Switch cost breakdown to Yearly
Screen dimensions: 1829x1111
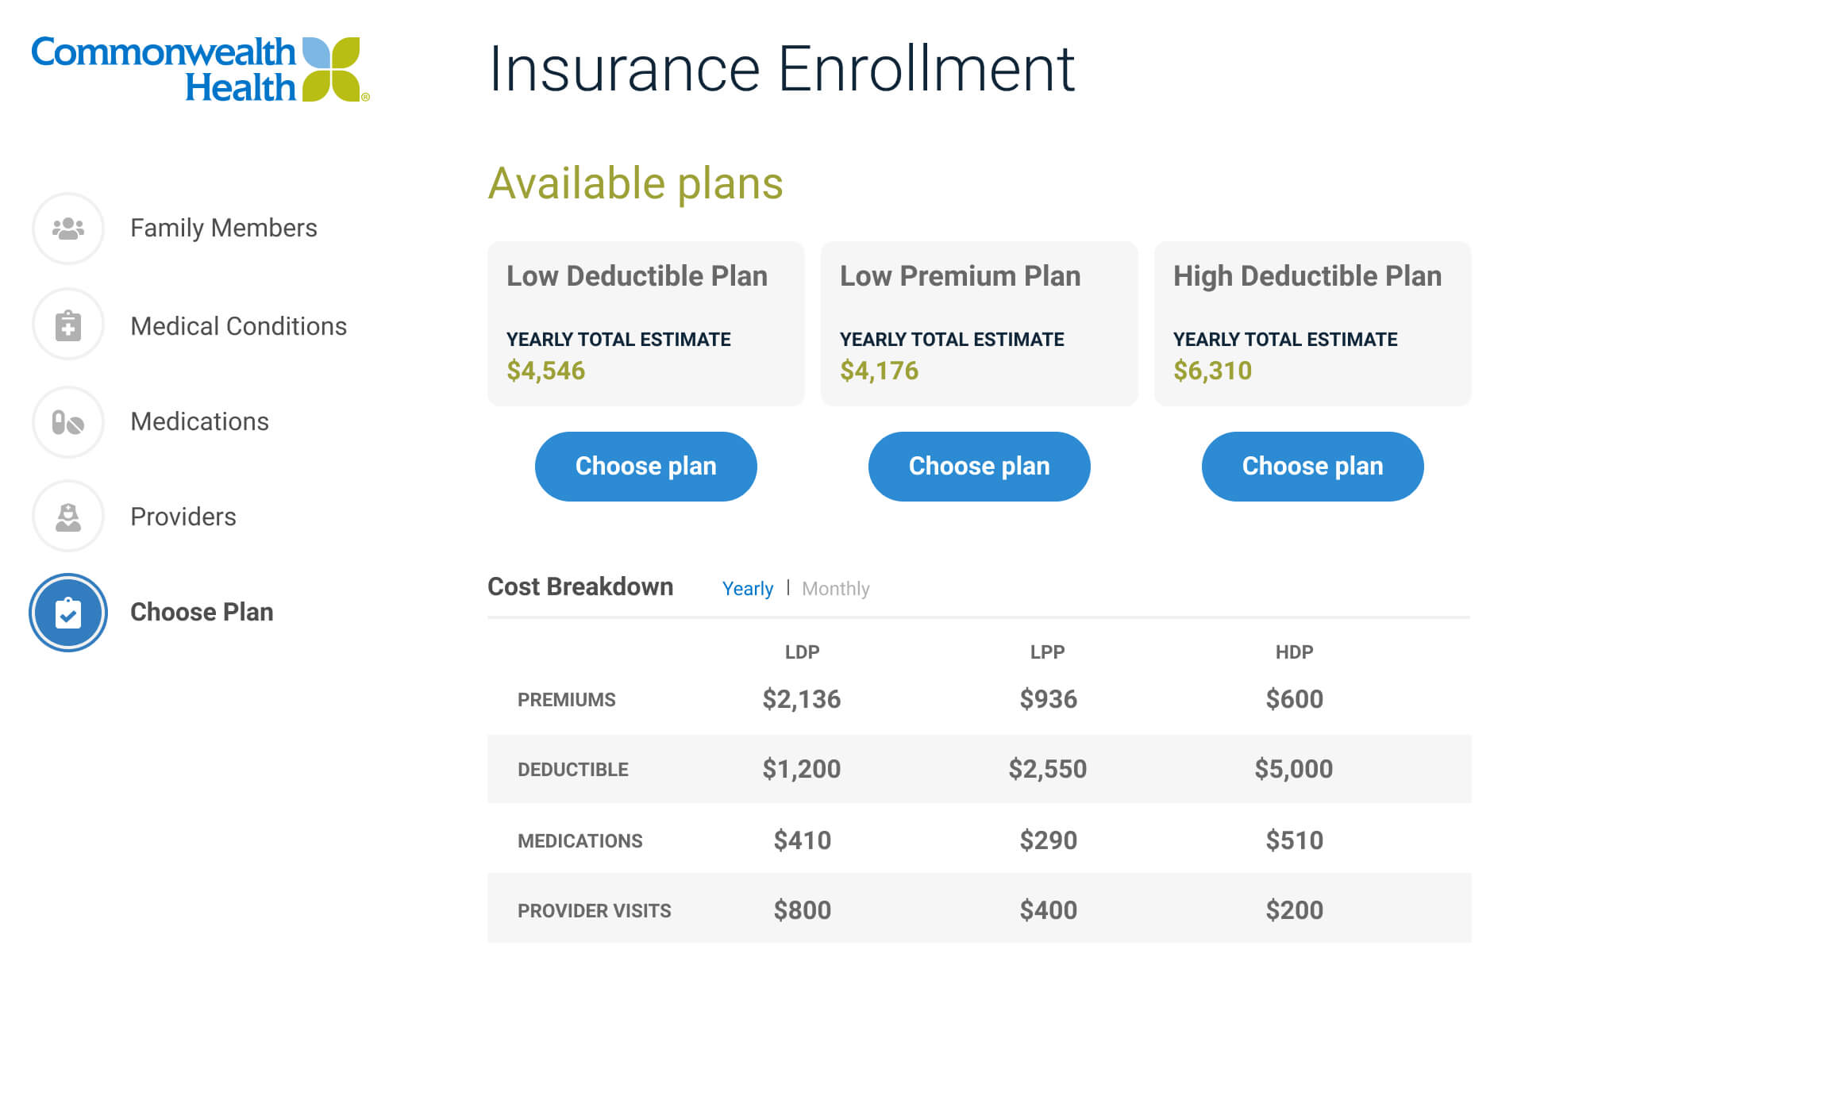click(x=747, y=589)
